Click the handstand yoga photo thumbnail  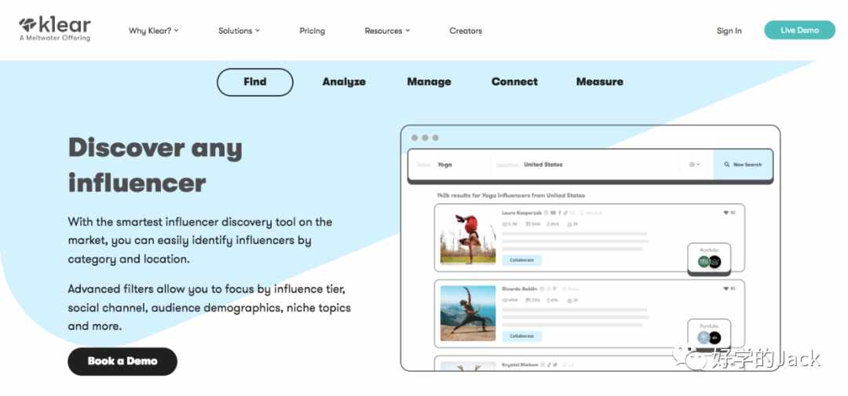pyautogui.click(x=468, y=237)
